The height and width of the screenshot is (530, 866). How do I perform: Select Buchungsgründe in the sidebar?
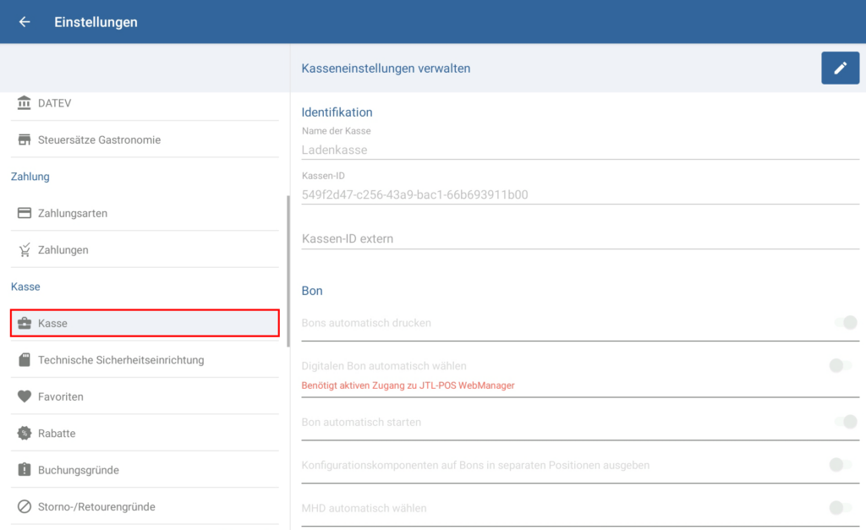(x=79, y=470)
